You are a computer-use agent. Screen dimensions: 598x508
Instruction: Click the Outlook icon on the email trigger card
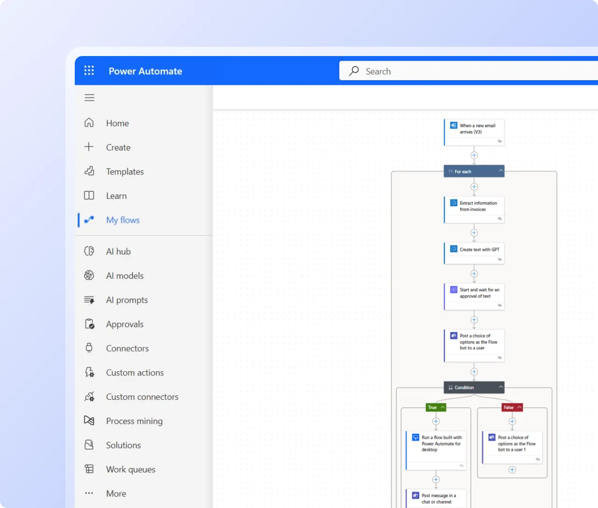454,125
